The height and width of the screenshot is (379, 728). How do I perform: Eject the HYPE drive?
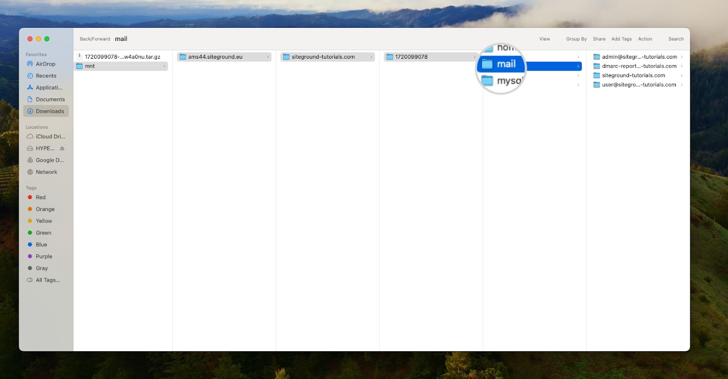click(62, 148)
